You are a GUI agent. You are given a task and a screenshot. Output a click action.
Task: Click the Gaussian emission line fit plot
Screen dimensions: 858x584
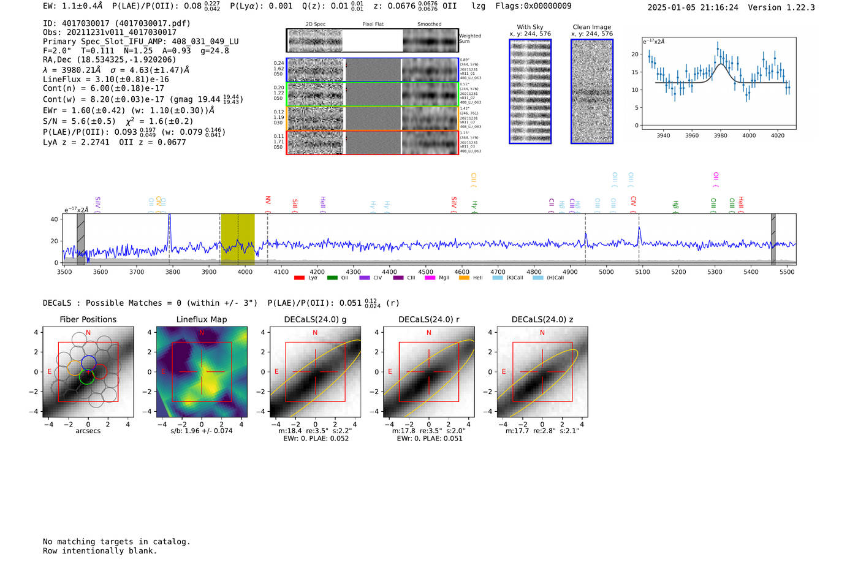point(719,83)
